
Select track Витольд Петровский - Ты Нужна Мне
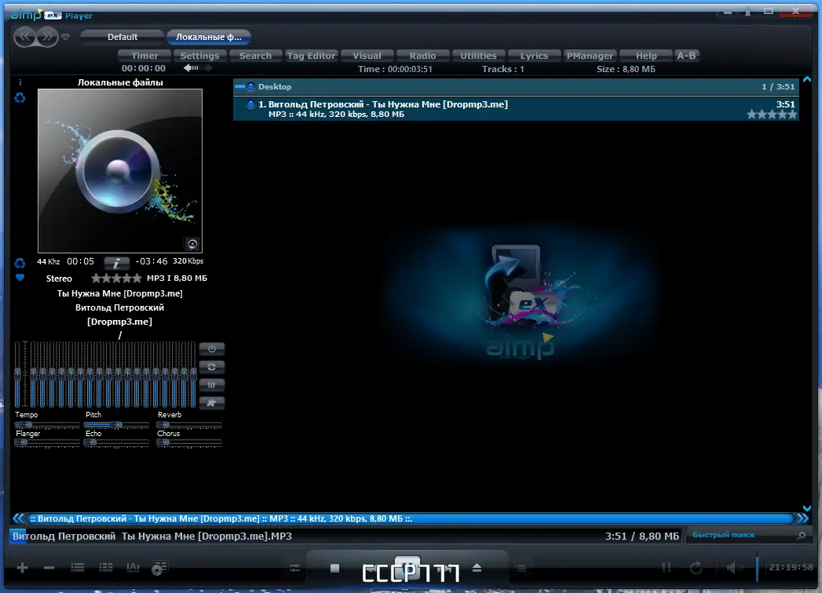tap(516, 109)
